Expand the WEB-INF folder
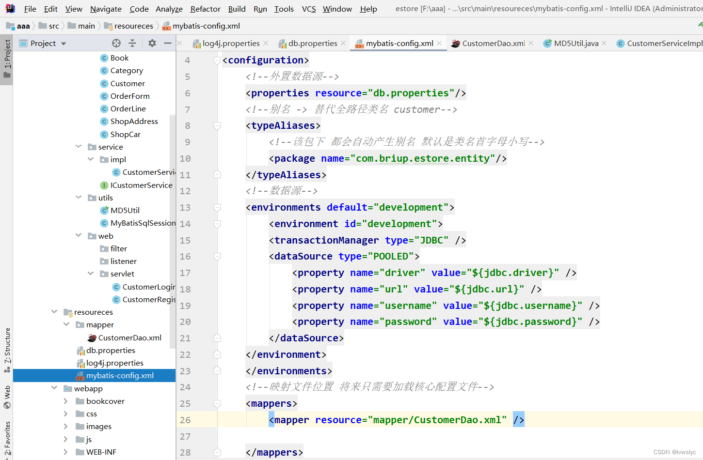Viewport: 703px width, 460px height. (x=66, y=452)
